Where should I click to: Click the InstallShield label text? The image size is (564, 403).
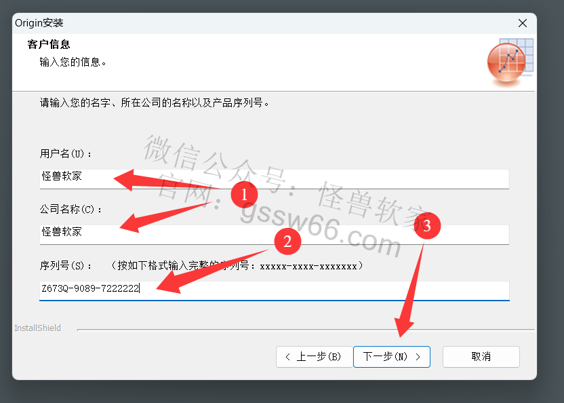37,328
